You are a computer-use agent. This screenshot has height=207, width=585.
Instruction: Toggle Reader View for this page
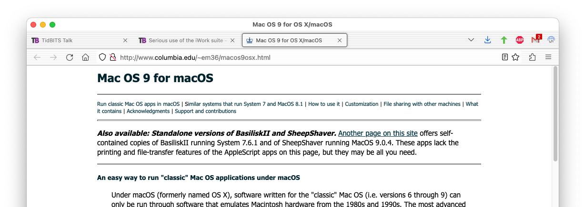point(505,57)
